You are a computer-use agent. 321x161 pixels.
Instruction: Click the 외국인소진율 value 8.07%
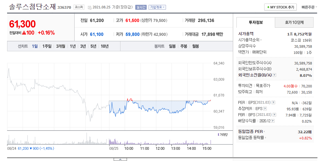pyautogui.click(x=305, y=75)
